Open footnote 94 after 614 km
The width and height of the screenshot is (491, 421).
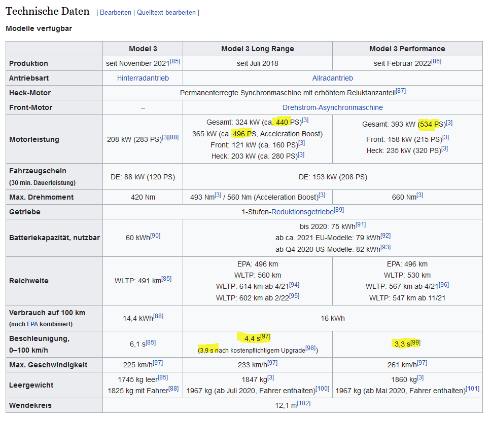click(x=294, y=285)
